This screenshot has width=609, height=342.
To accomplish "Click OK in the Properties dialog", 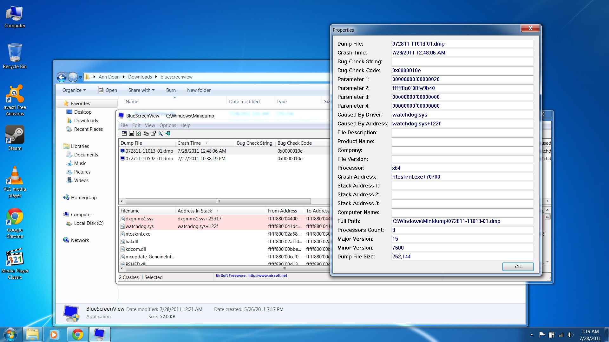I will pyautogui.click(x=518, y=267).
